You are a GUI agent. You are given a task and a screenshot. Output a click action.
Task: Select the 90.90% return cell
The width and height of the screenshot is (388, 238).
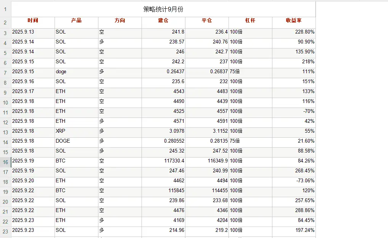tap(294, 43)
